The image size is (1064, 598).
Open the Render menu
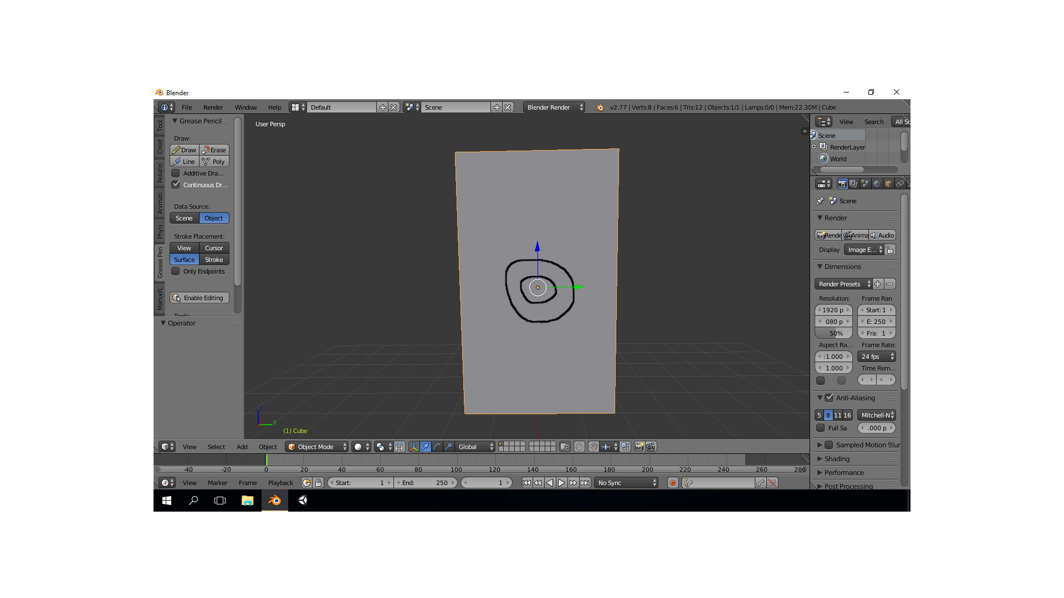pos(213,107)
